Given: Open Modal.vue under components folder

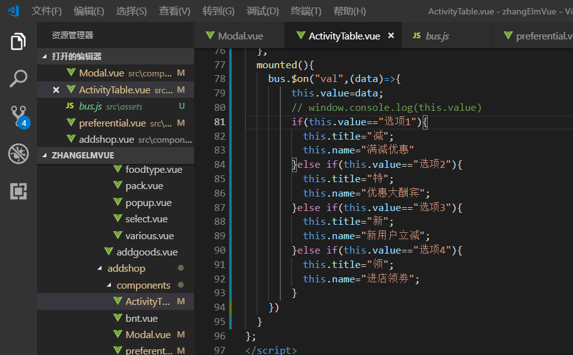Looking at the screenshot, I should tap(115, 334).
